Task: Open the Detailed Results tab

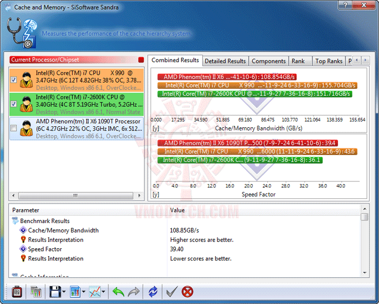Action: 225,61
